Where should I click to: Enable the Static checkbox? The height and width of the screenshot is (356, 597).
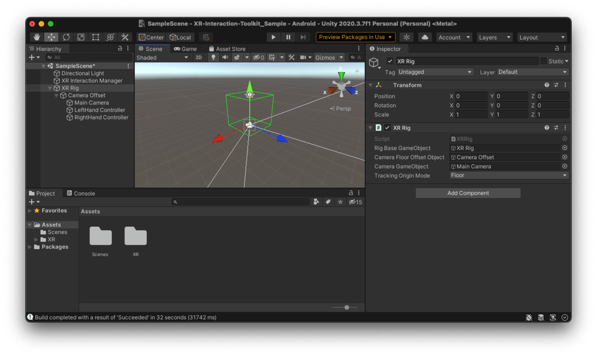tap(543, 61)
